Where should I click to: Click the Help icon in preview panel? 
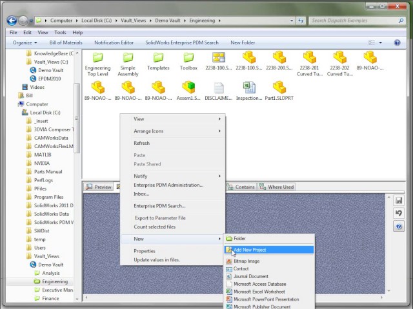(x=399, y=226)
